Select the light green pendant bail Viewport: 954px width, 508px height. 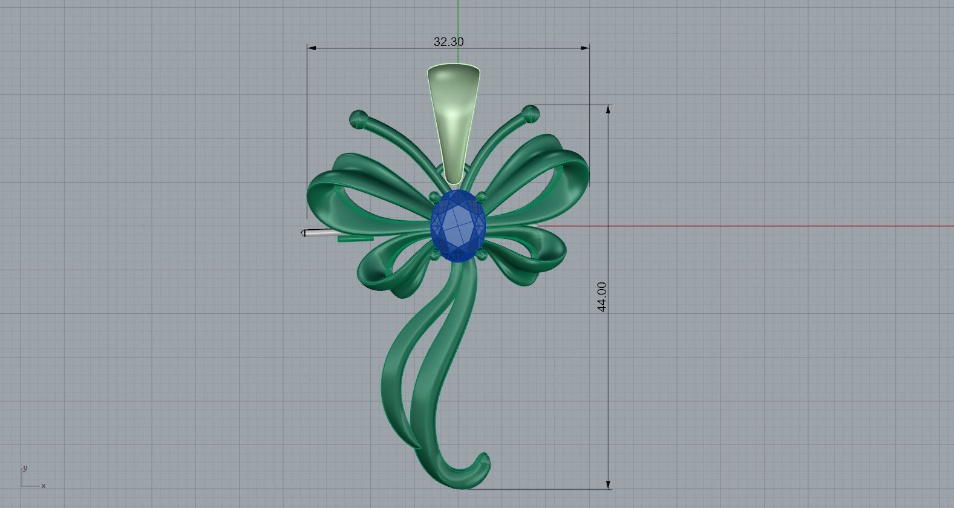click(x=454, y=123)
